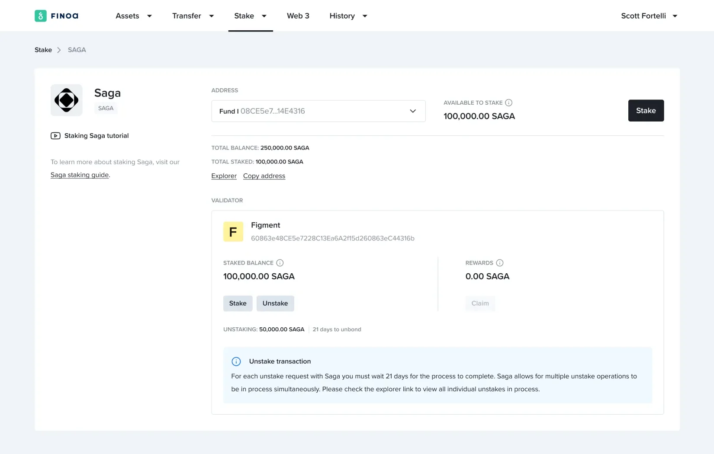The image size is (714, 454).
Task: Show info for Available to Stake
Action: click(x=509, y=102)
